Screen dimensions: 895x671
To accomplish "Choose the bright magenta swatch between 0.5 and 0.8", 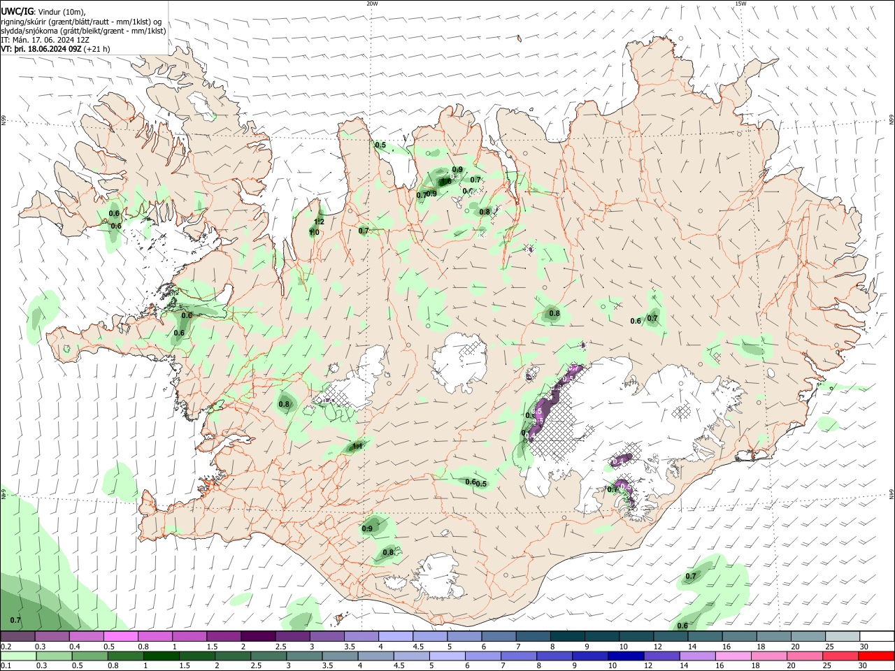I will [120, 636].
